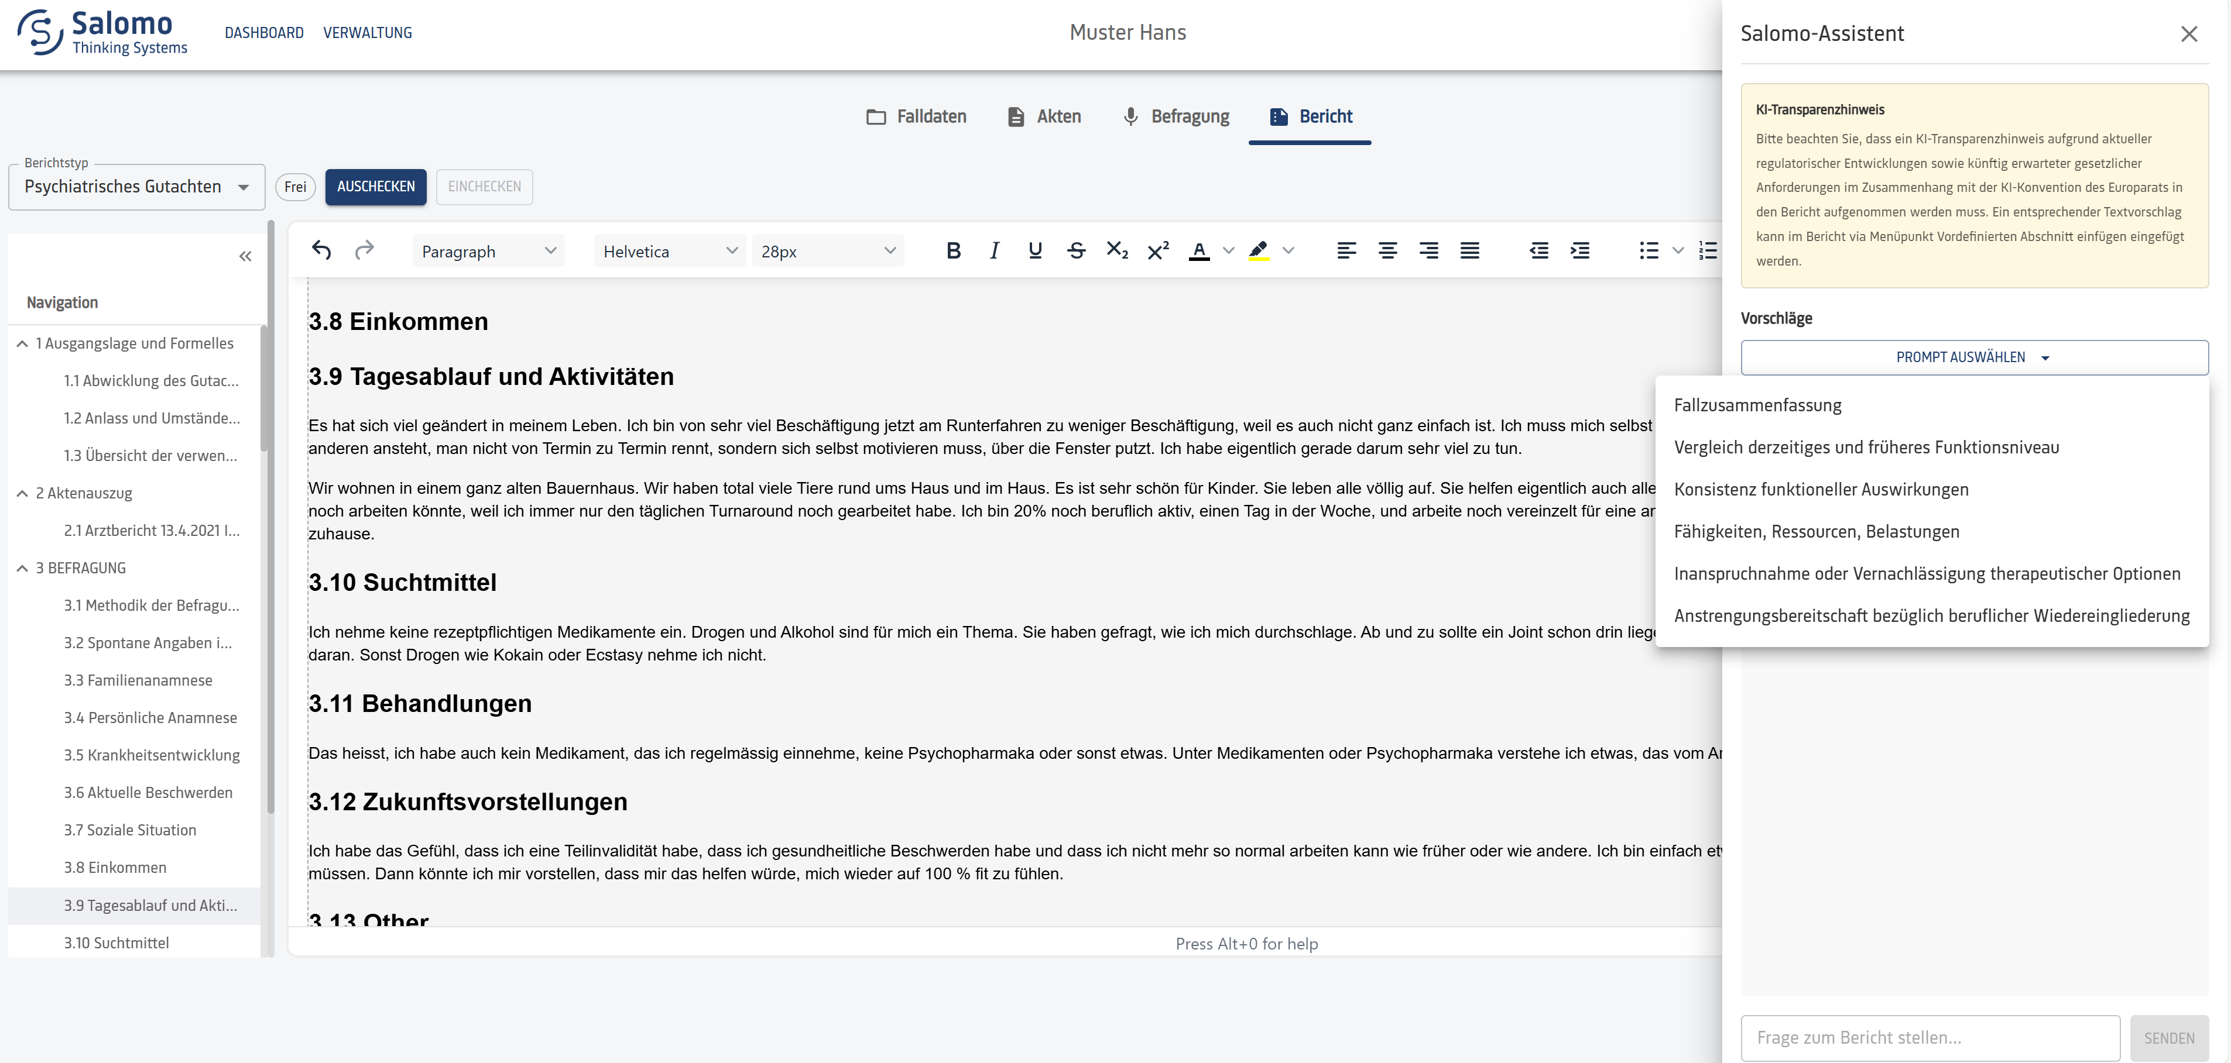Apply yellow highlight color

tap(1259, 251)
